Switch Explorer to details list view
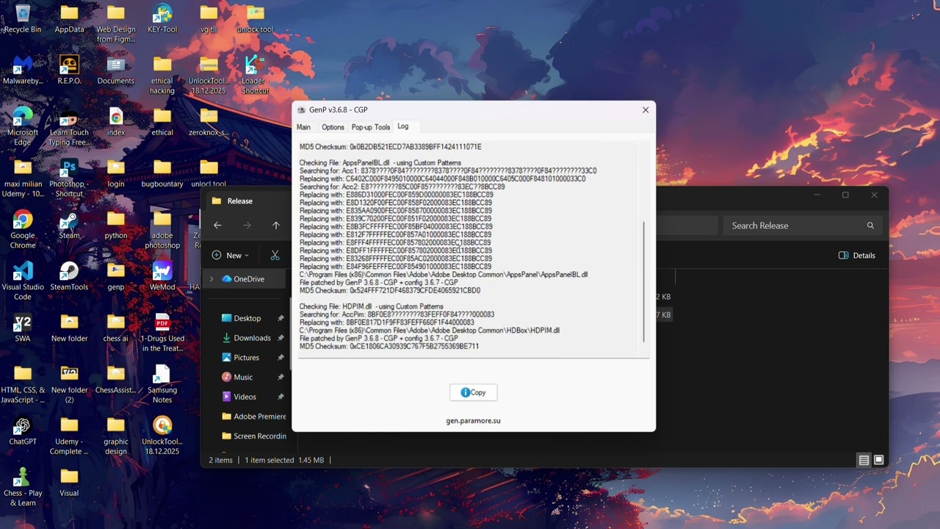This screenshot has width=940, height=529. (864, 461)
